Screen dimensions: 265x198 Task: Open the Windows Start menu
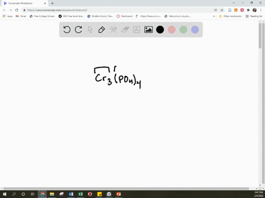coord(4,194)
